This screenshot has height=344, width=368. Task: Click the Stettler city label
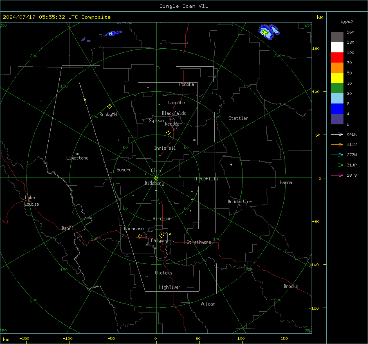click(238, 118)
